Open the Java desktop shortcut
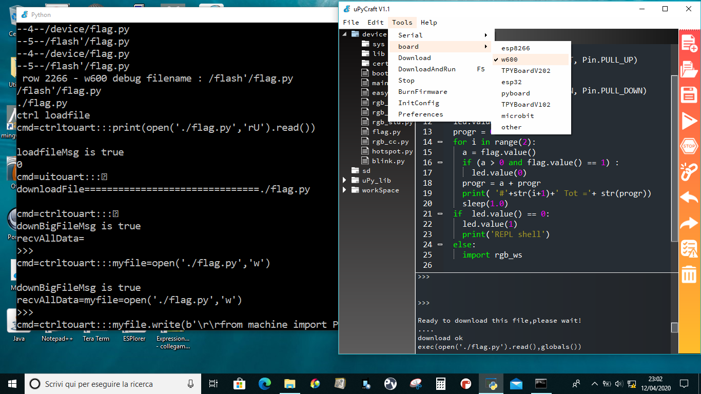 point(19,326)
